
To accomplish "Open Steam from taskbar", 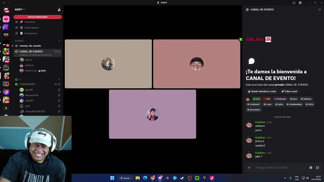I will click(182, 178).
